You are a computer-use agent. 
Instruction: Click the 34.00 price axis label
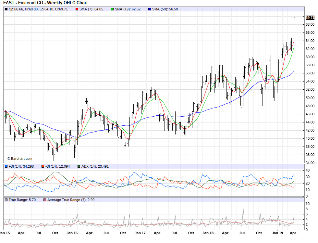pyautogui.click(x=310, y=163)
